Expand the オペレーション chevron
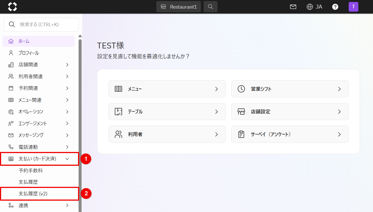This screenshot has height=212, width=373. (67, 112)
